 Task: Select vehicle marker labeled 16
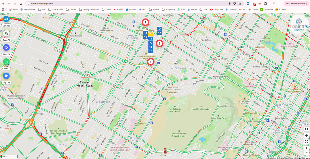pos(145,37)
